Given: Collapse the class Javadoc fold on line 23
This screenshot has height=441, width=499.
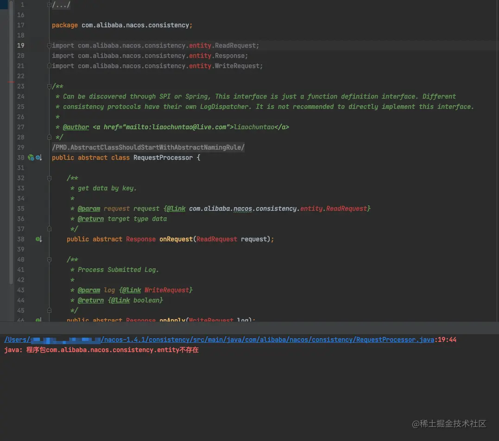Looking at the screenshot, I should 49,86.
